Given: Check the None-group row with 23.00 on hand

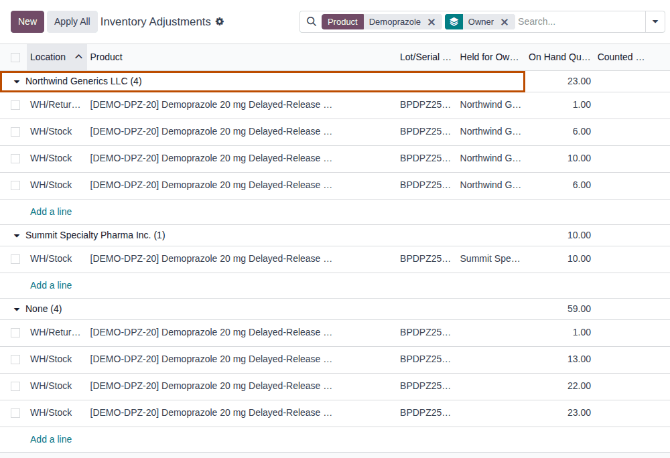Looking at the screenshot, I should [15, 413].
